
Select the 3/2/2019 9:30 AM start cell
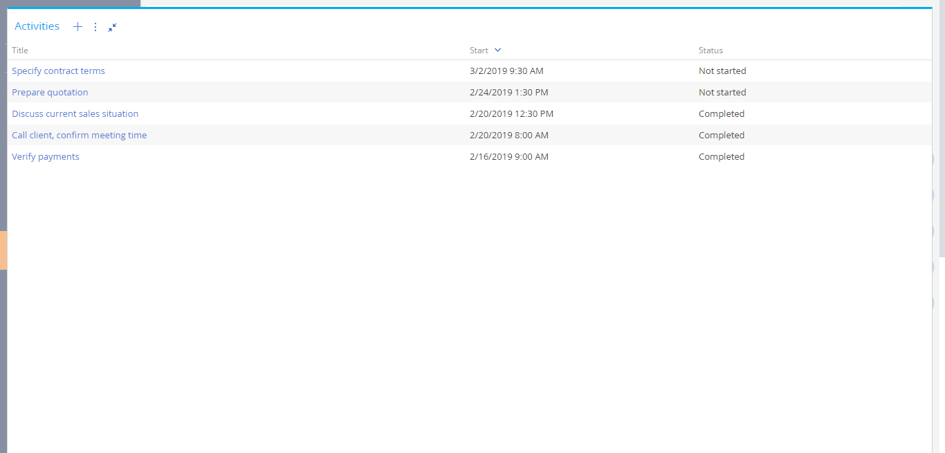coord(506,71)
